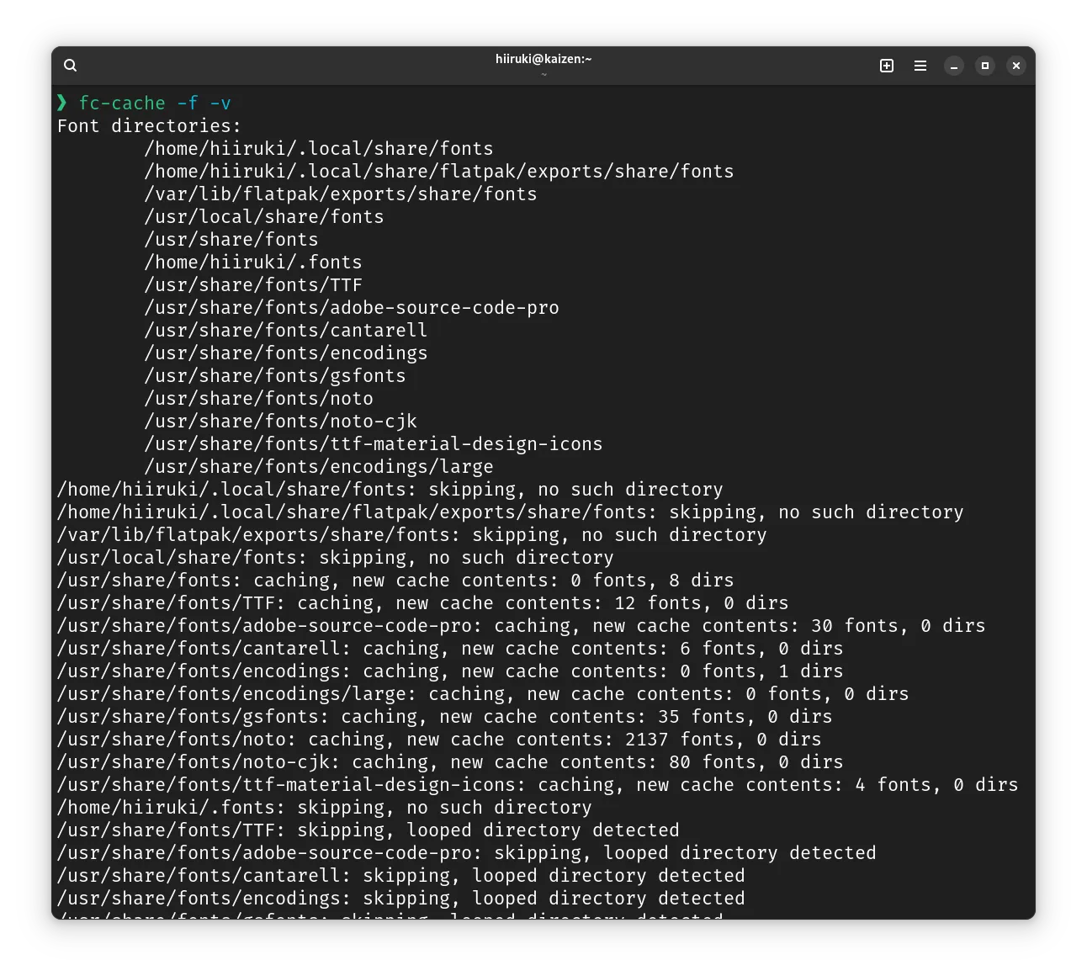The image size is (1087, 976).
Task: Click the indented /usr/share/fonts/gsfonts path
Action: (275, 376)
